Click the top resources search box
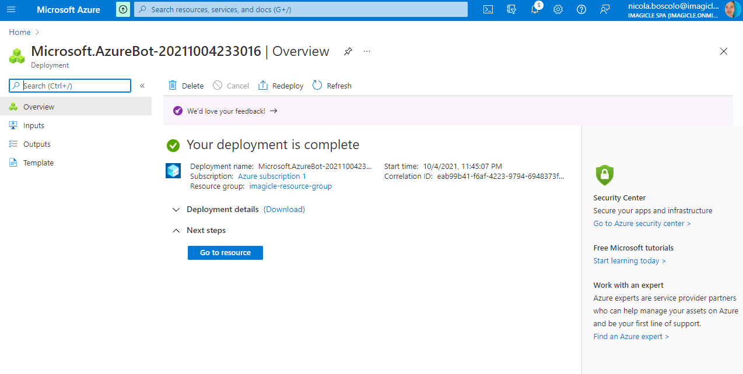This screenshot has height=374, width=743. tap(301, 9)
